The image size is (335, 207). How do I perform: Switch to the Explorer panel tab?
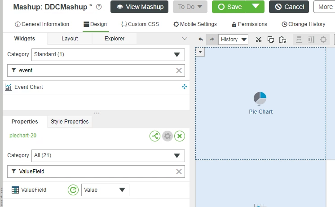(115, 39)
